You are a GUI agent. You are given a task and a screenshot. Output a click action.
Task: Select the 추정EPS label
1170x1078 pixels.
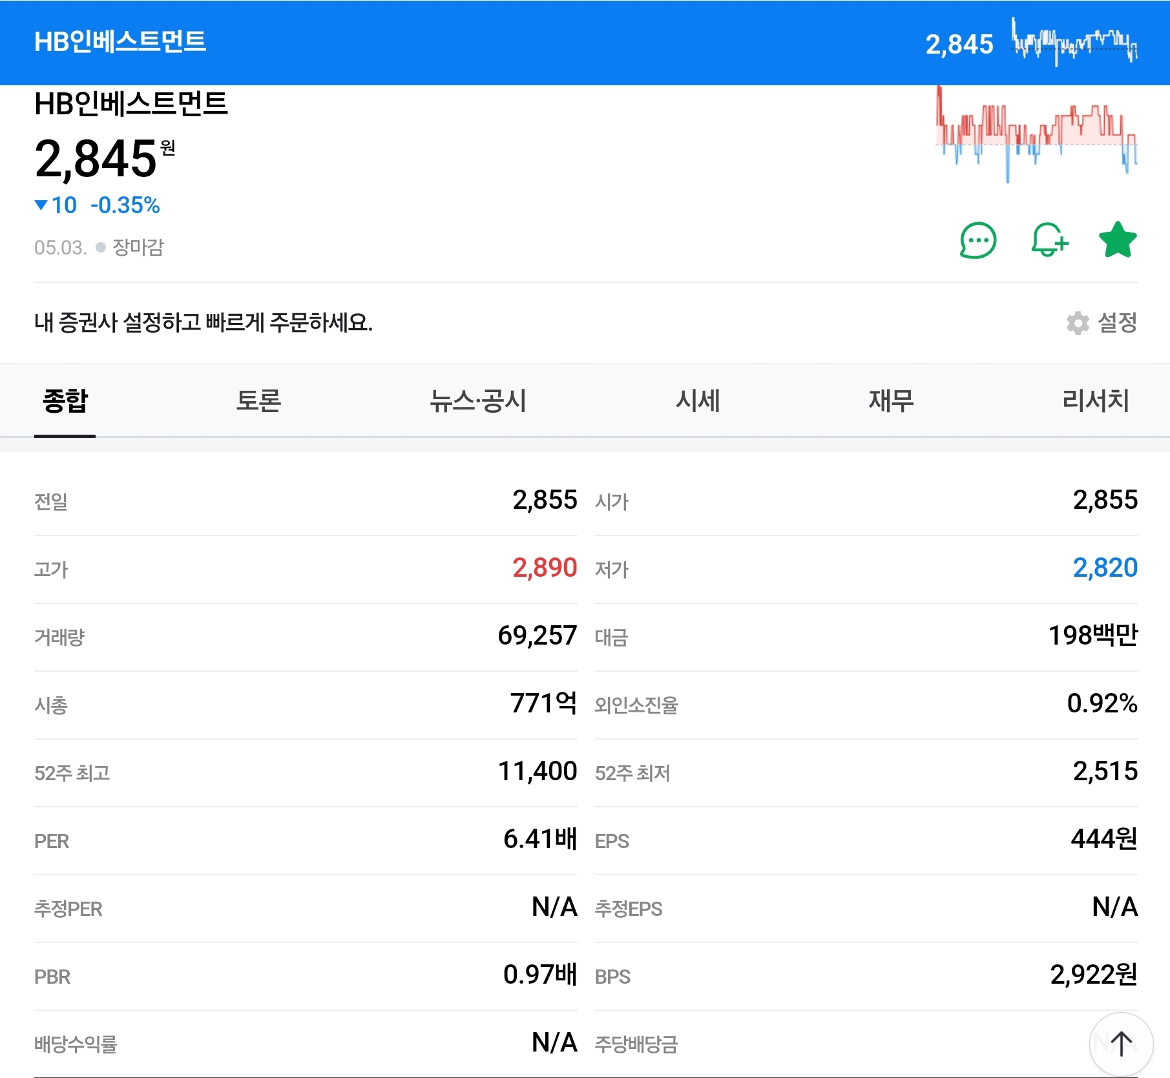coord(629,909)
